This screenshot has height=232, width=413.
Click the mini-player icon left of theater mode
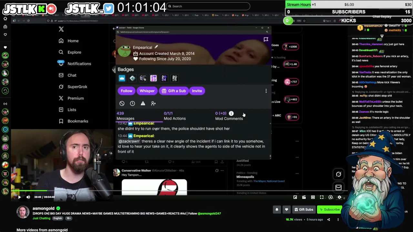point(304,197)
